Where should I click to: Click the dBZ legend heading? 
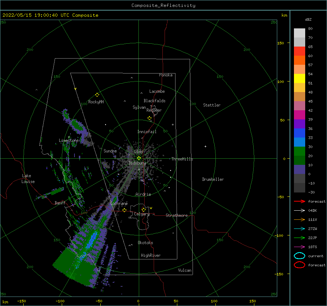pyautogui.click(x=308, y=19)
